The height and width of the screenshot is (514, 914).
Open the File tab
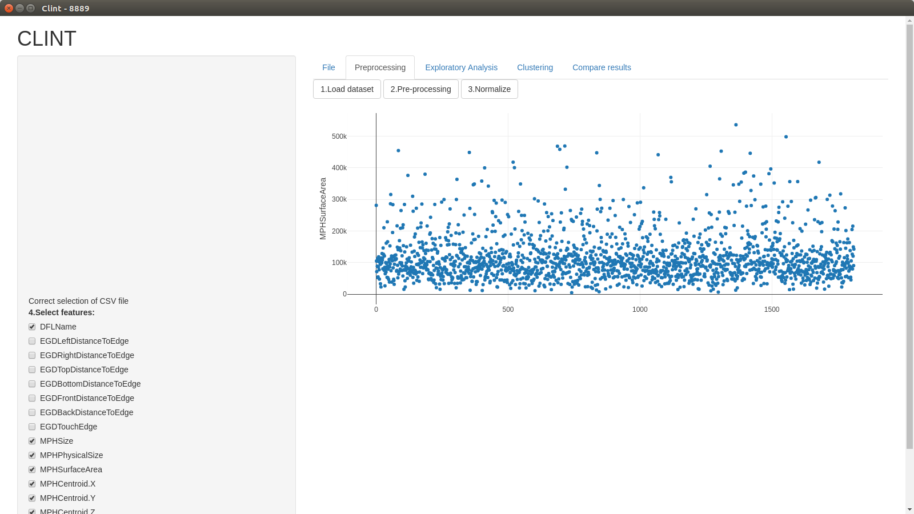point(328,67)
